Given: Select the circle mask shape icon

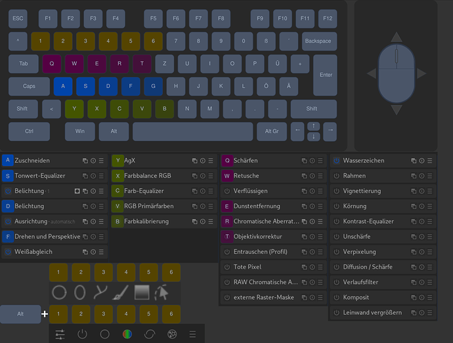Looking at the screenshot, I should pyautogui.click(x=58, y=292).
